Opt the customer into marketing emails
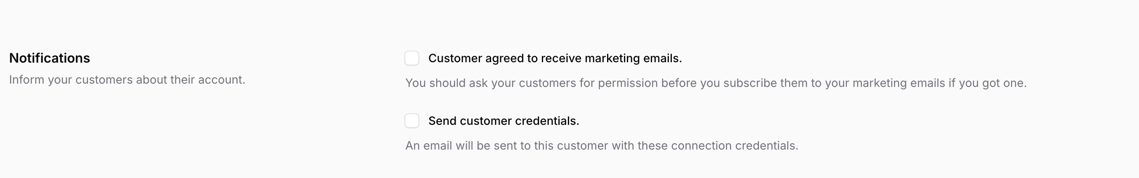 click(412, 58)
